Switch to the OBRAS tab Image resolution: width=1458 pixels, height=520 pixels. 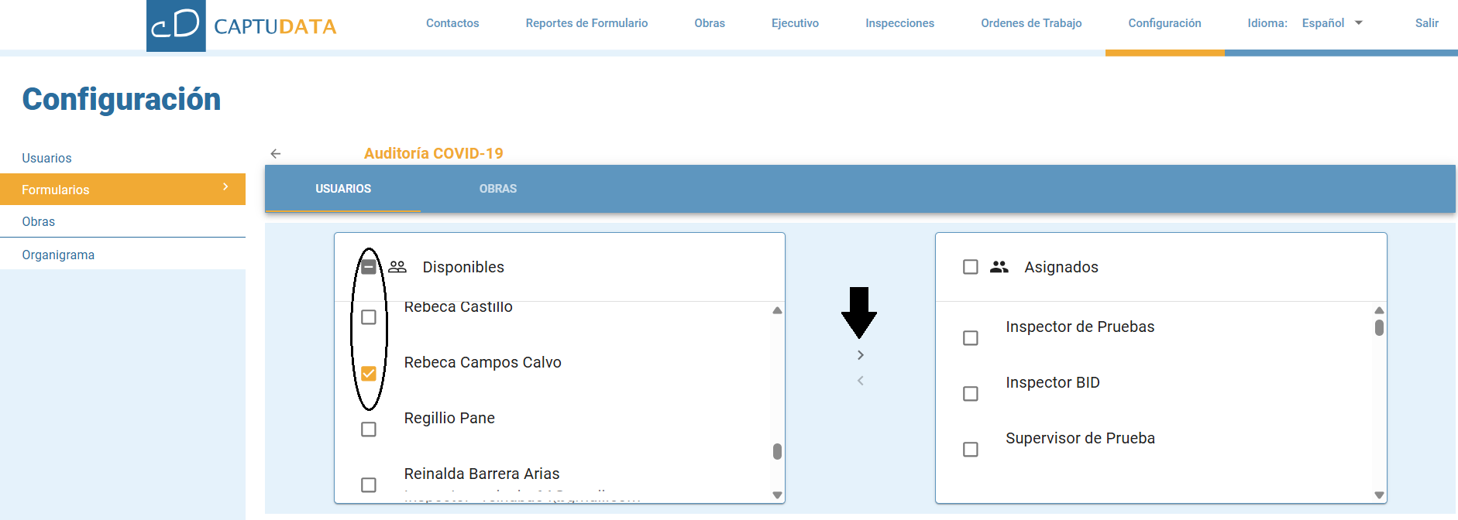497,189
